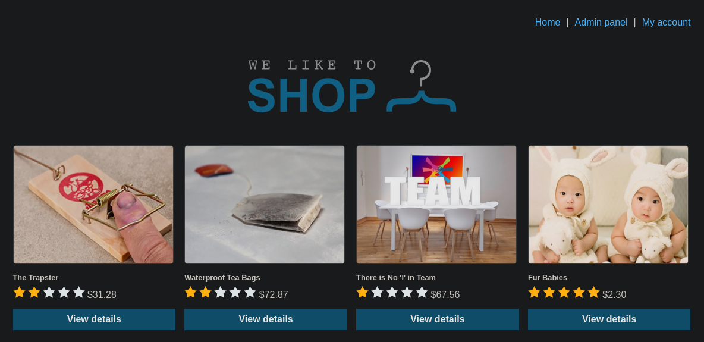Click the SHOP logo text

point(312,95)
